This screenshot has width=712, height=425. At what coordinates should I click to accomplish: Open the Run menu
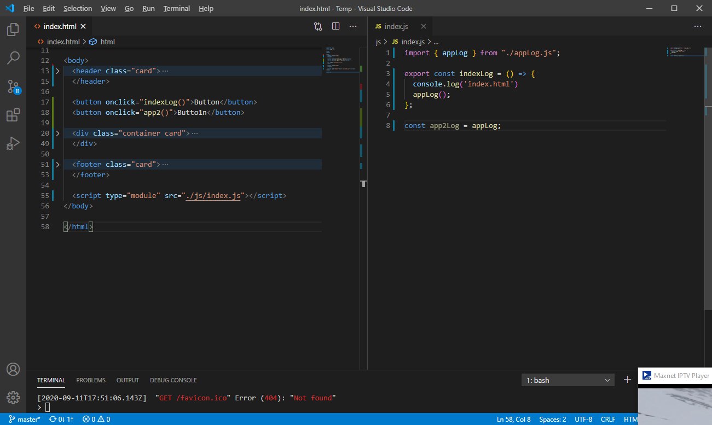(x=148, y=9)
